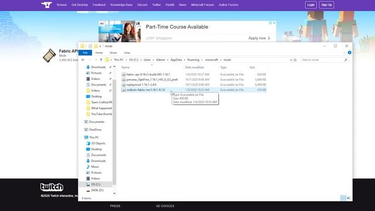Sort files by Date modified column
The width and height of the screenshot is (375, 211).
point(194,67)
